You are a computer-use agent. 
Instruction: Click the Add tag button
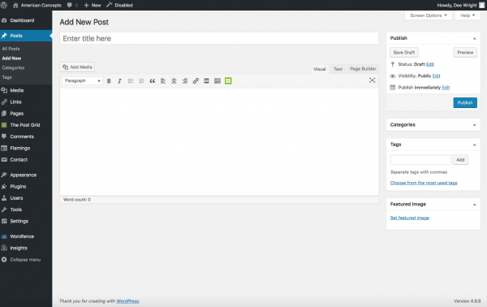(460, 160)
